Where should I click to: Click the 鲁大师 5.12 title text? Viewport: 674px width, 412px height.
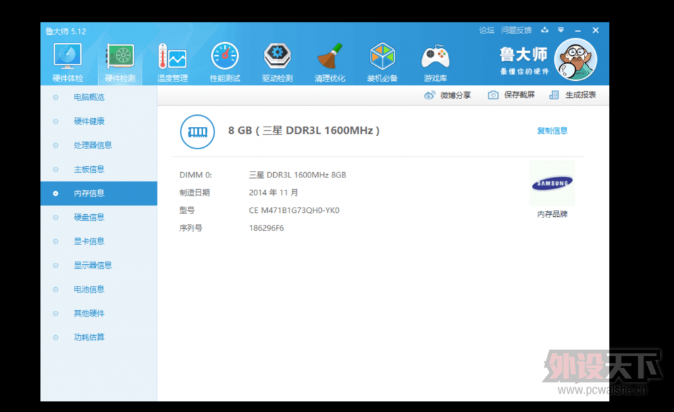pos(66,32)
